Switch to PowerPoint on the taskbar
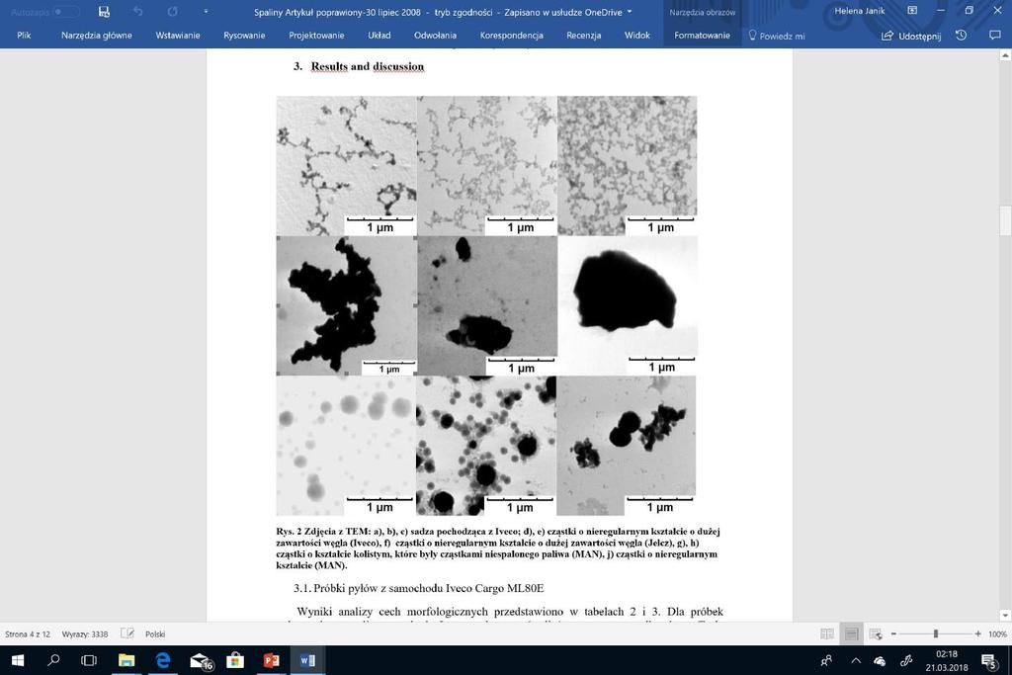 [271, 660]
